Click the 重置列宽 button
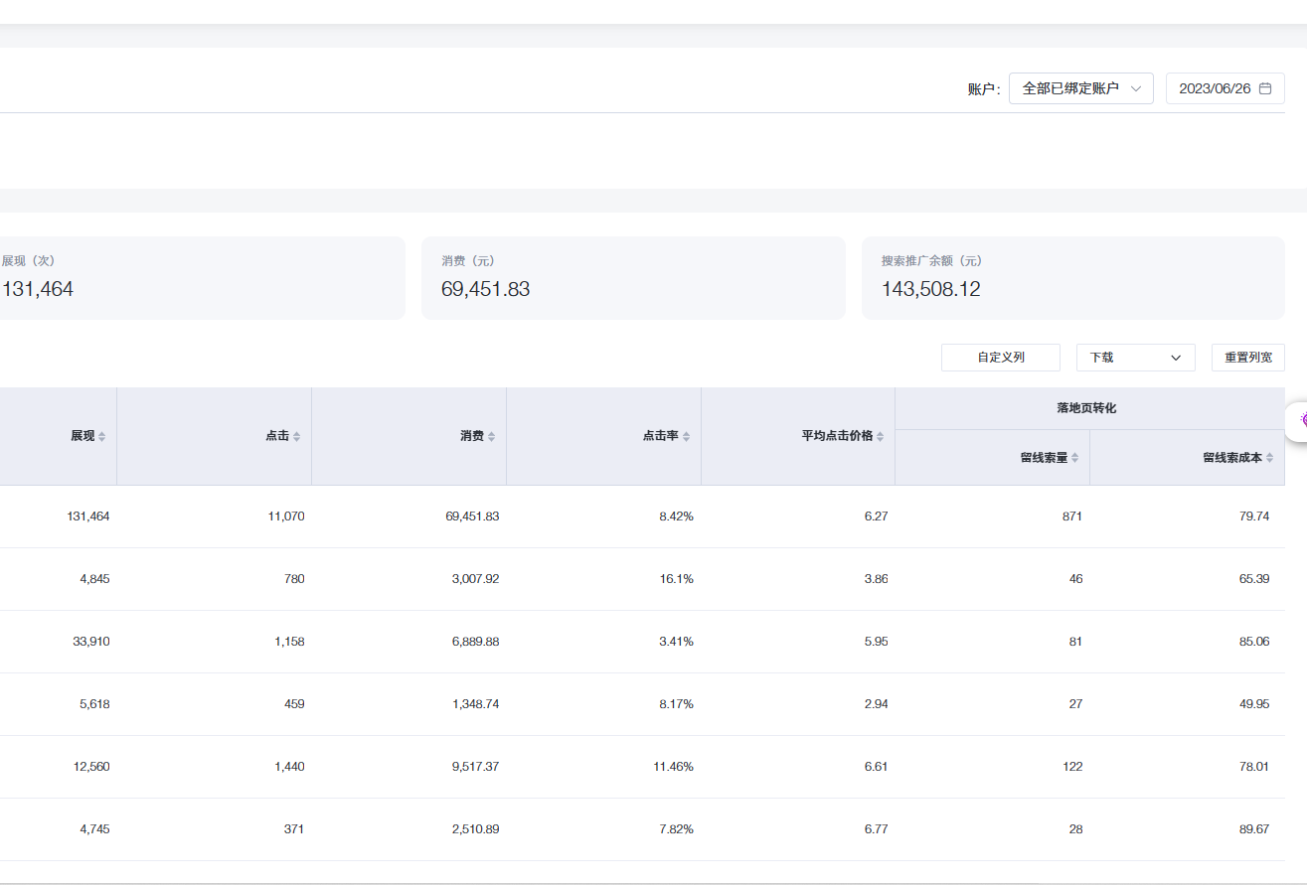This screenshot has width=1307, height=885. 1247,358
